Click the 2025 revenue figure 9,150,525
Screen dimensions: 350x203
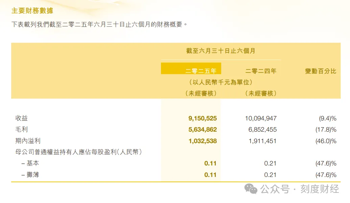click(x=202, y=118)
